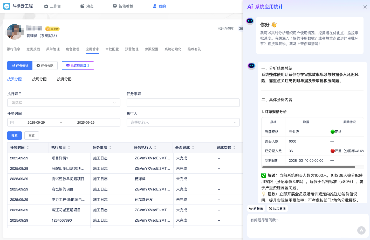Image resolution: width=370 pixels, height=240 pixels.
Task: Click the 管理员（系统默认）role text
Action: pyautogui.click(x=42, y=36)
